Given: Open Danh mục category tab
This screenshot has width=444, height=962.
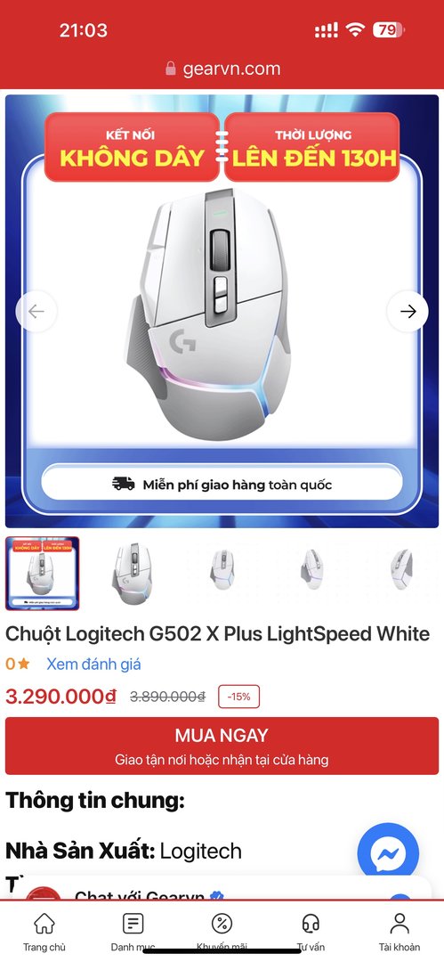Looking at the screenshot, I should tap(133, 932).
